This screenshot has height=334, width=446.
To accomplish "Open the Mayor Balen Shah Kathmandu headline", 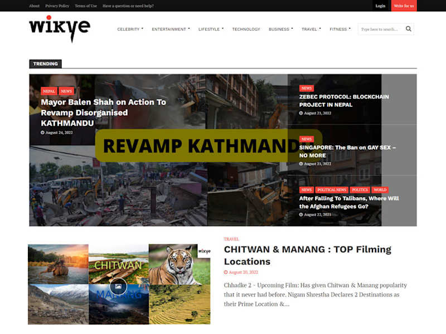I will click(x=103, y=112).
